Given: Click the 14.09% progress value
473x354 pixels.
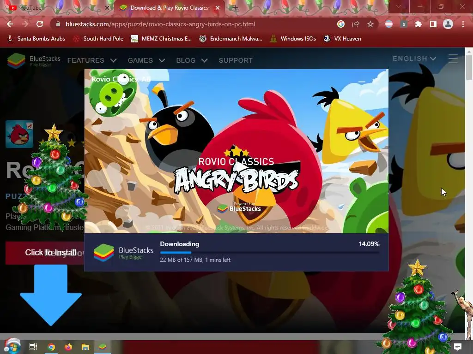Looking at the screenshot, I should (369, 244).
